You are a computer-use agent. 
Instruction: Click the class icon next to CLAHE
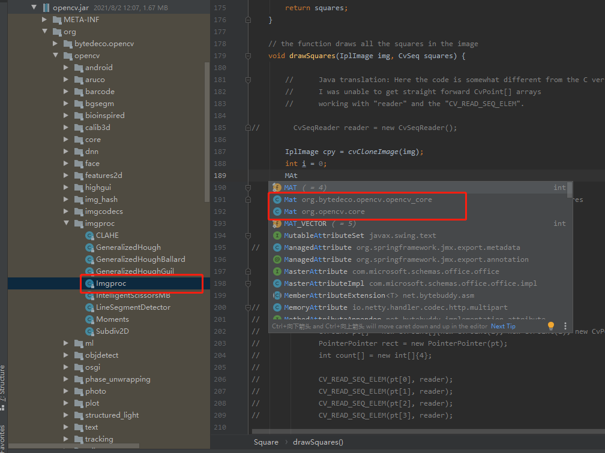click(x=89, y=235)
